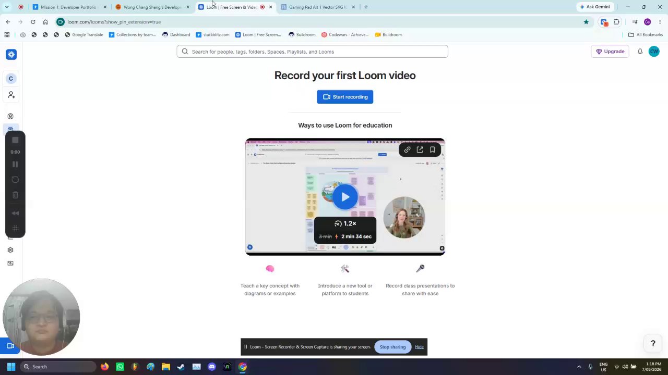
Task: Click the tools icon above 'Introduce a new tool'
Action: [345, 269]
